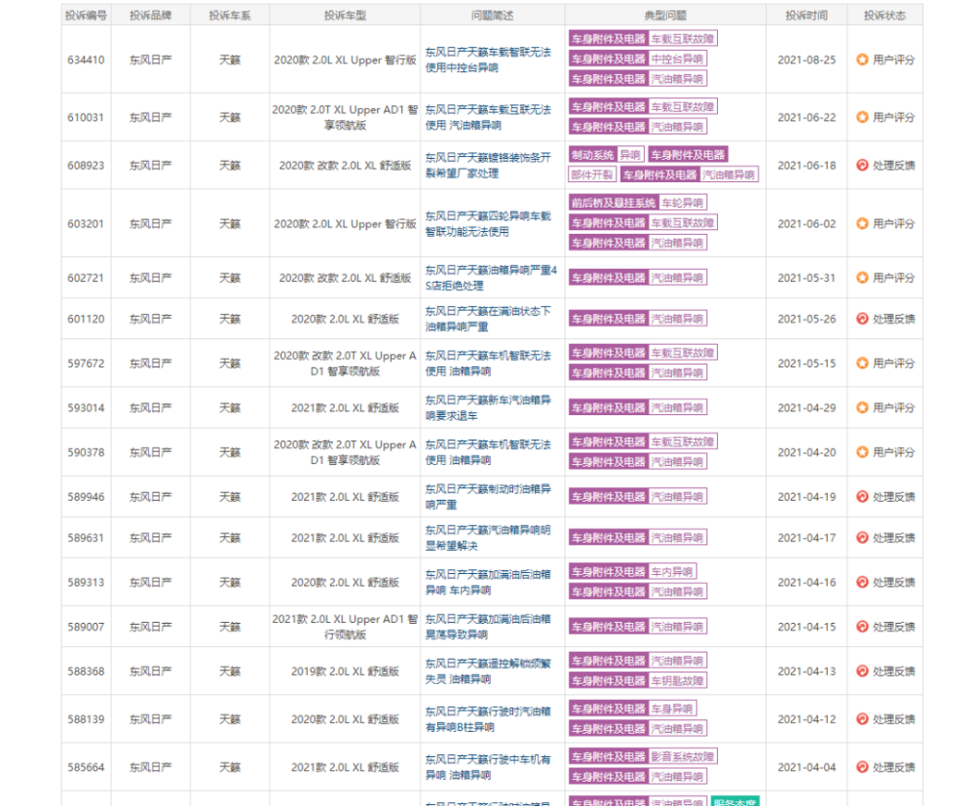Click the orange star status icon for complaint 610031
This screenshot has height=806, width=974.
tap(862, 117)
